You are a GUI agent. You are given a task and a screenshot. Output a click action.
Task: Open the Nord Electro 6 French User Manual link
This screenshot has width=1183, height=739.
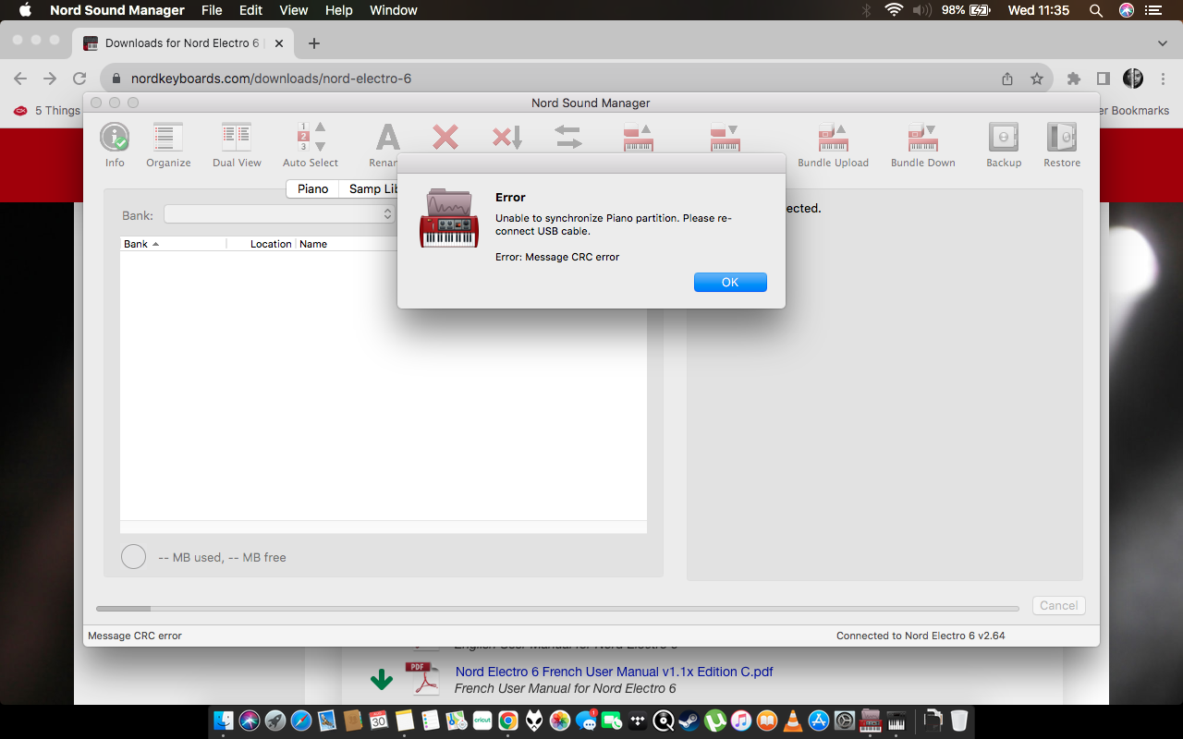click(615, 672)
